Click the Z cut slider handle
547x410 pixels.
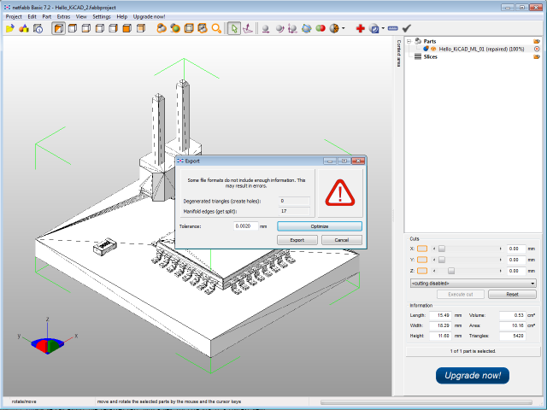(x=451, y=271)
